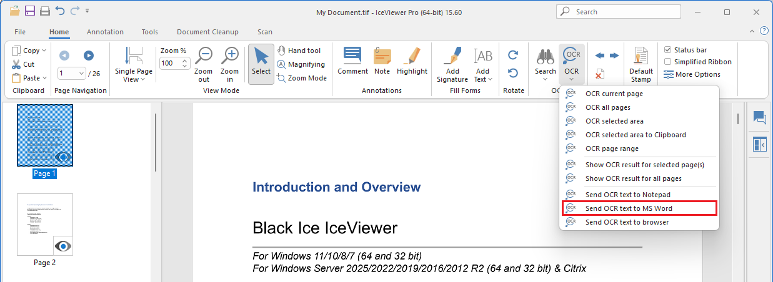The image size is (773, 282).
Task: Open the Single Page View dropdown
Action: pos(134,64)
